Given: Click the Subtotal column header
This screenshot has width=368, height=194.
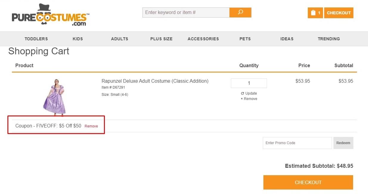Looking at the screenshot, I should [344, 65].
